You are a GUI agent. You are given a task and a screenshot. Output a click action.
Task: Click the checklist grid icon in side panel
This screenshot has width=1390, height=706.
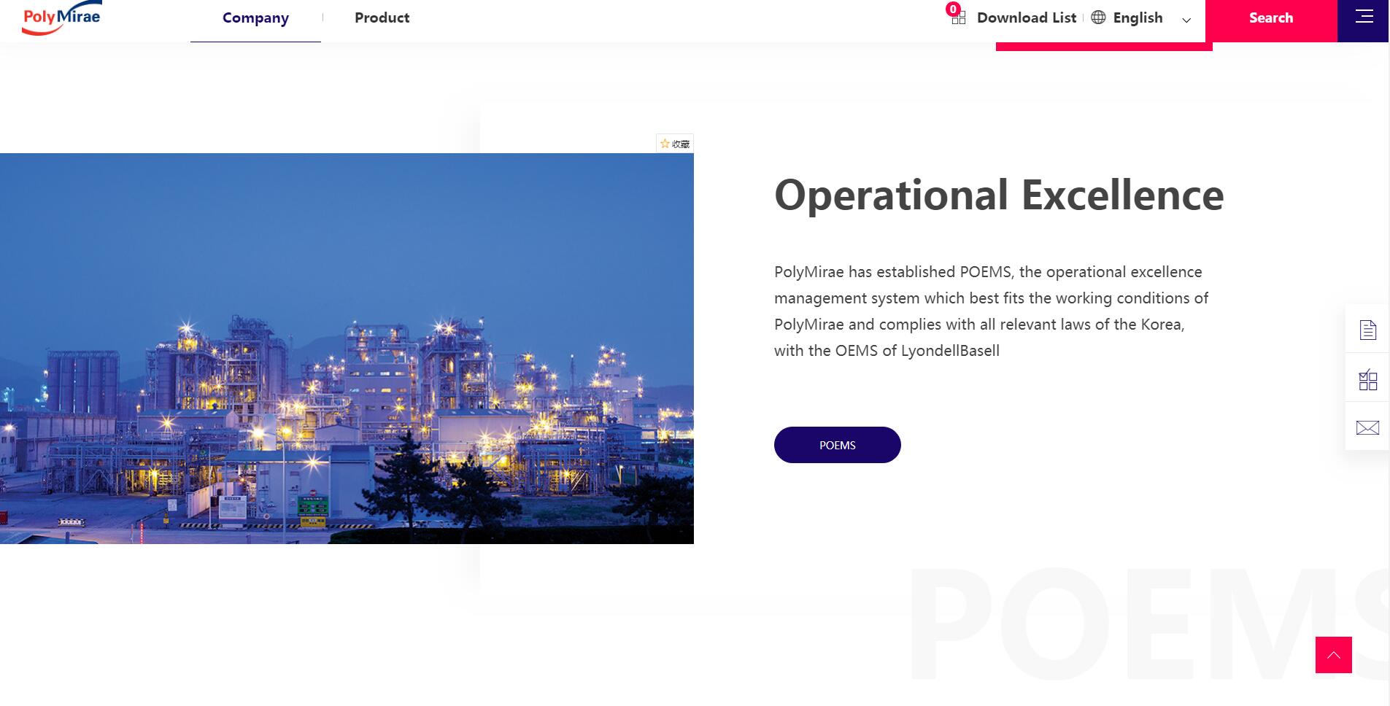coord(1367,379)
